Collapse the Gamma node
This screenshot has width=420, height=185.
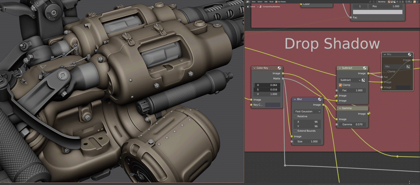tap(339, 108)
